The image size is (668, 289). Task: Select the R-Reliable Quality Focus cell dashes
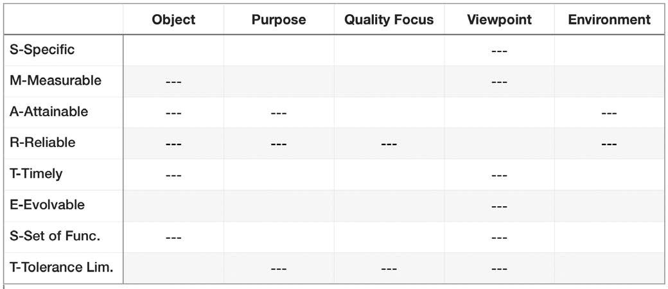click(x=389, y=144)
